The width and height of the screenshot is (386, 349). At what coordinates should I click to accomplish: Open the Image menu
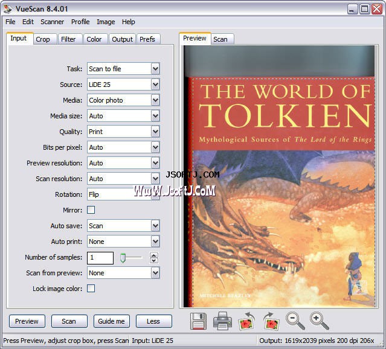(106, 22)
